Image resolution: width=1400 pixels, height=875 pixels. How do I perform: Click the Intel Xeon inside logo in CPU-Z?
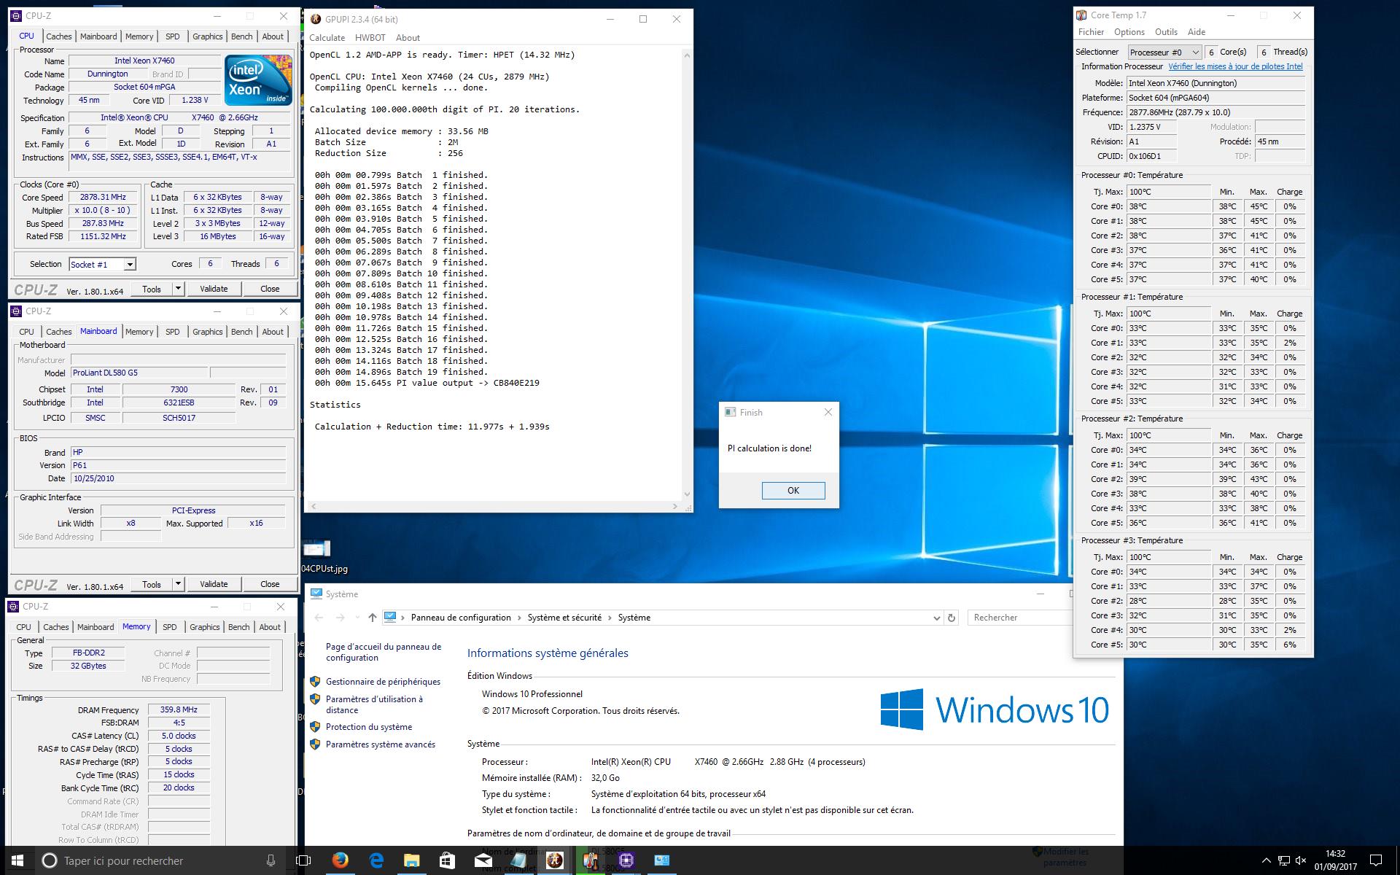tap(258, 79)
